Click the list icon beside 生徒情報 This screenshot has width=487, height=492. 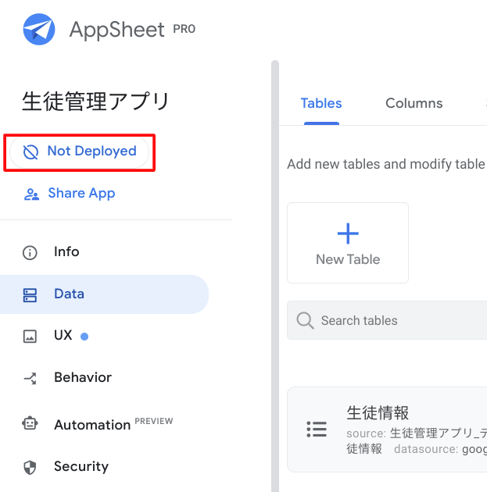(317, 429)
